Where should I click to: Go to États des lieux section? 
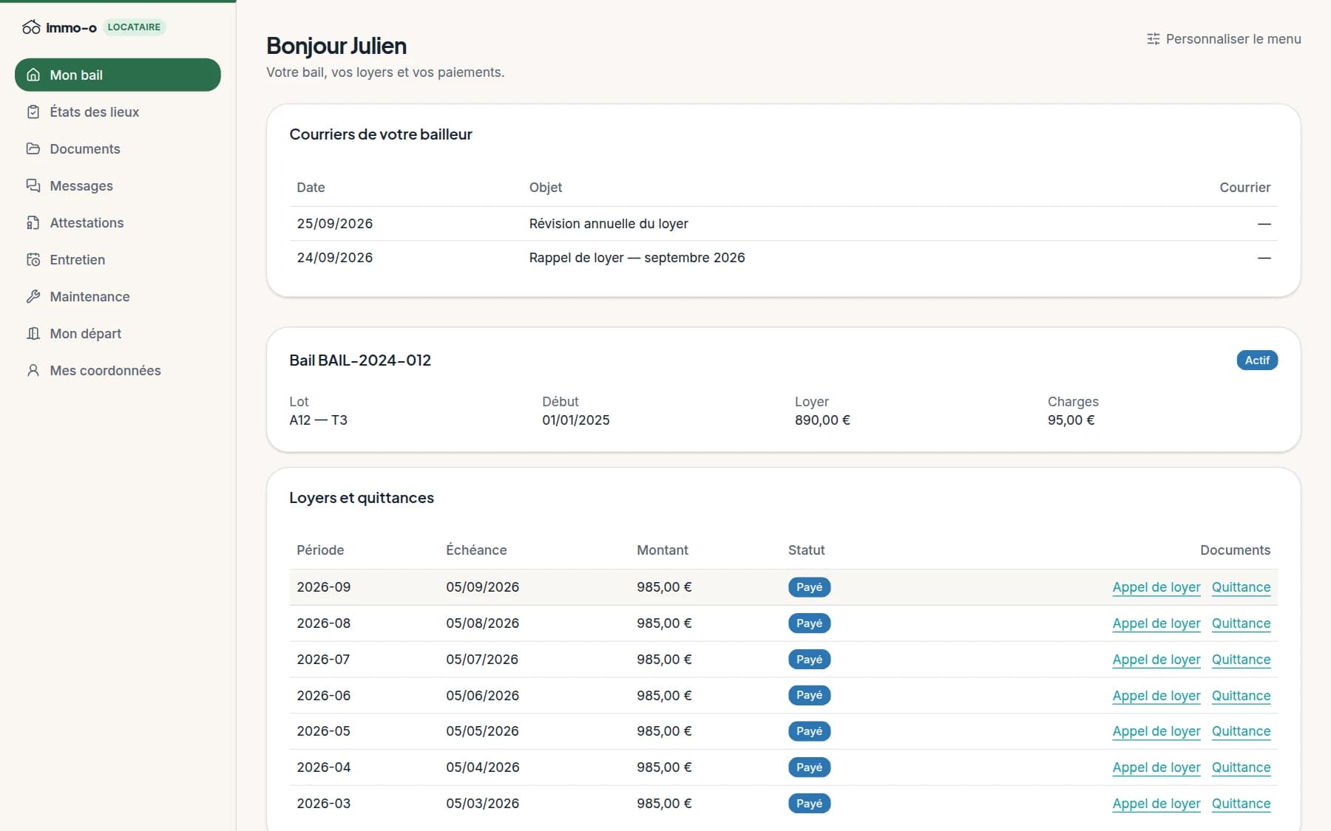[x=118, y=112]
